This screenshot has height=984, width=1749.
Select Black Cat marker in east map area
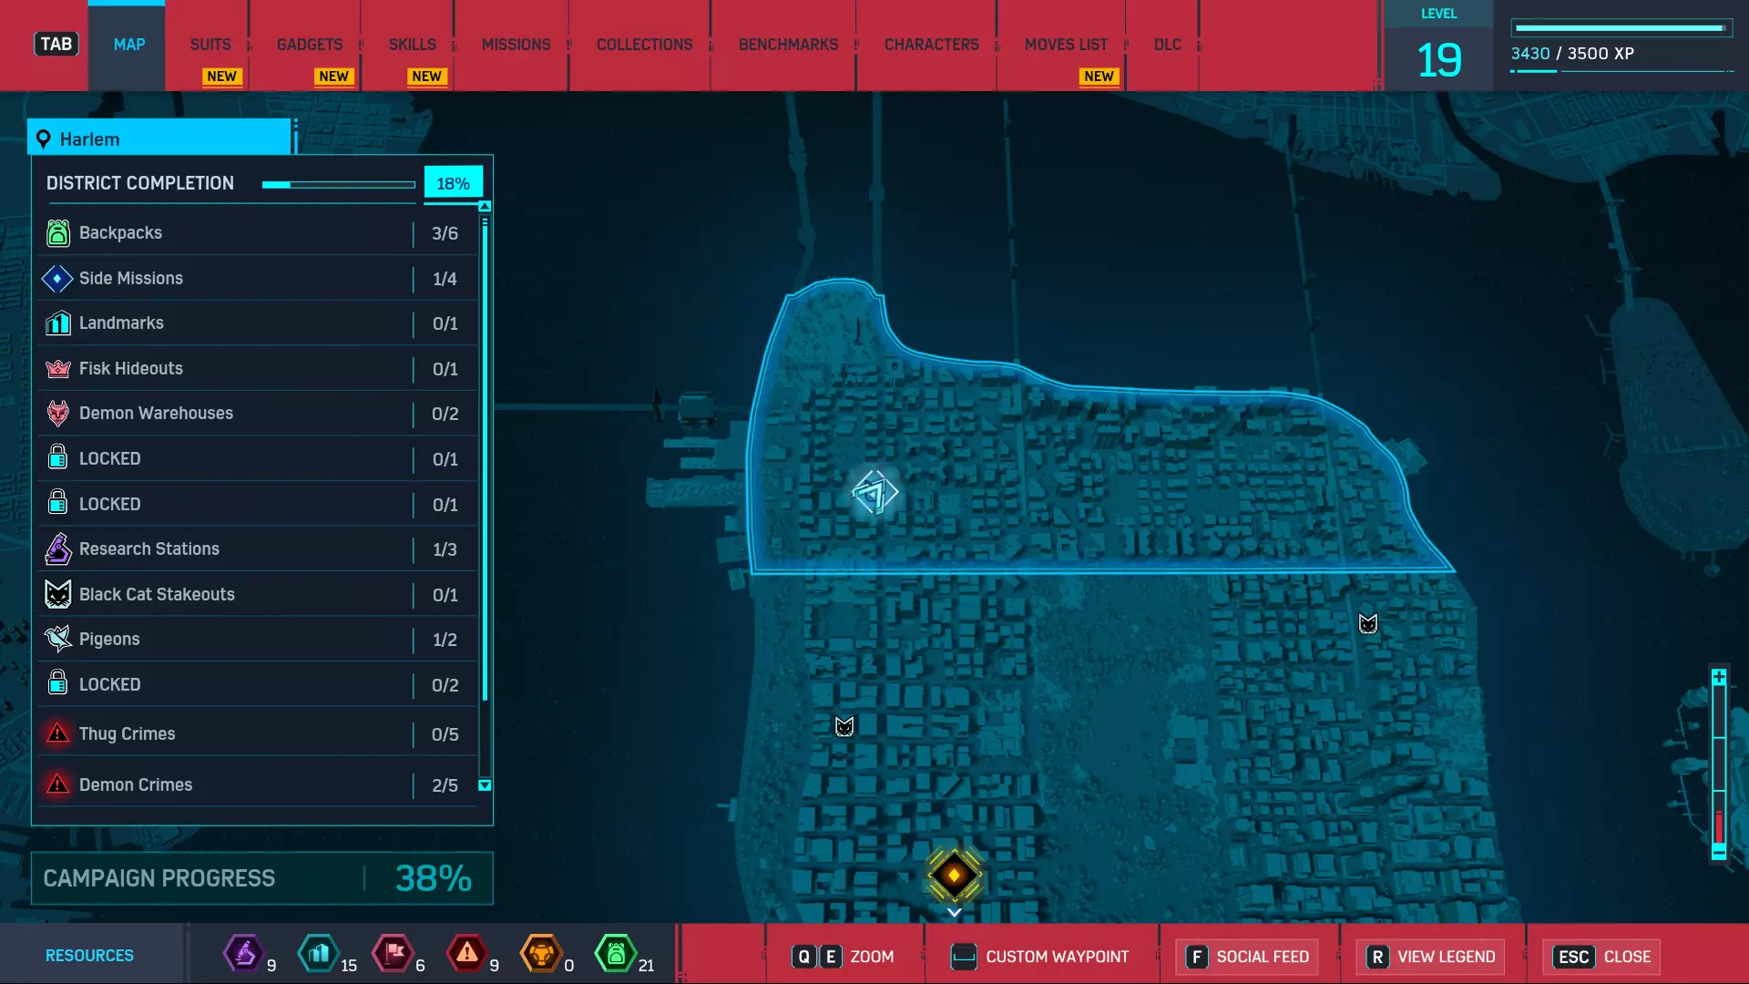coord(1367,624)
